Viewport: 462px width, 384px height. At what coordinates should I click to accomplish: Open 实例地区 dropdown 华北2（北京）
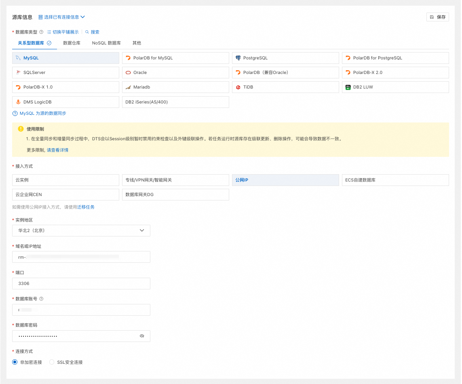[x=81, y=230]
